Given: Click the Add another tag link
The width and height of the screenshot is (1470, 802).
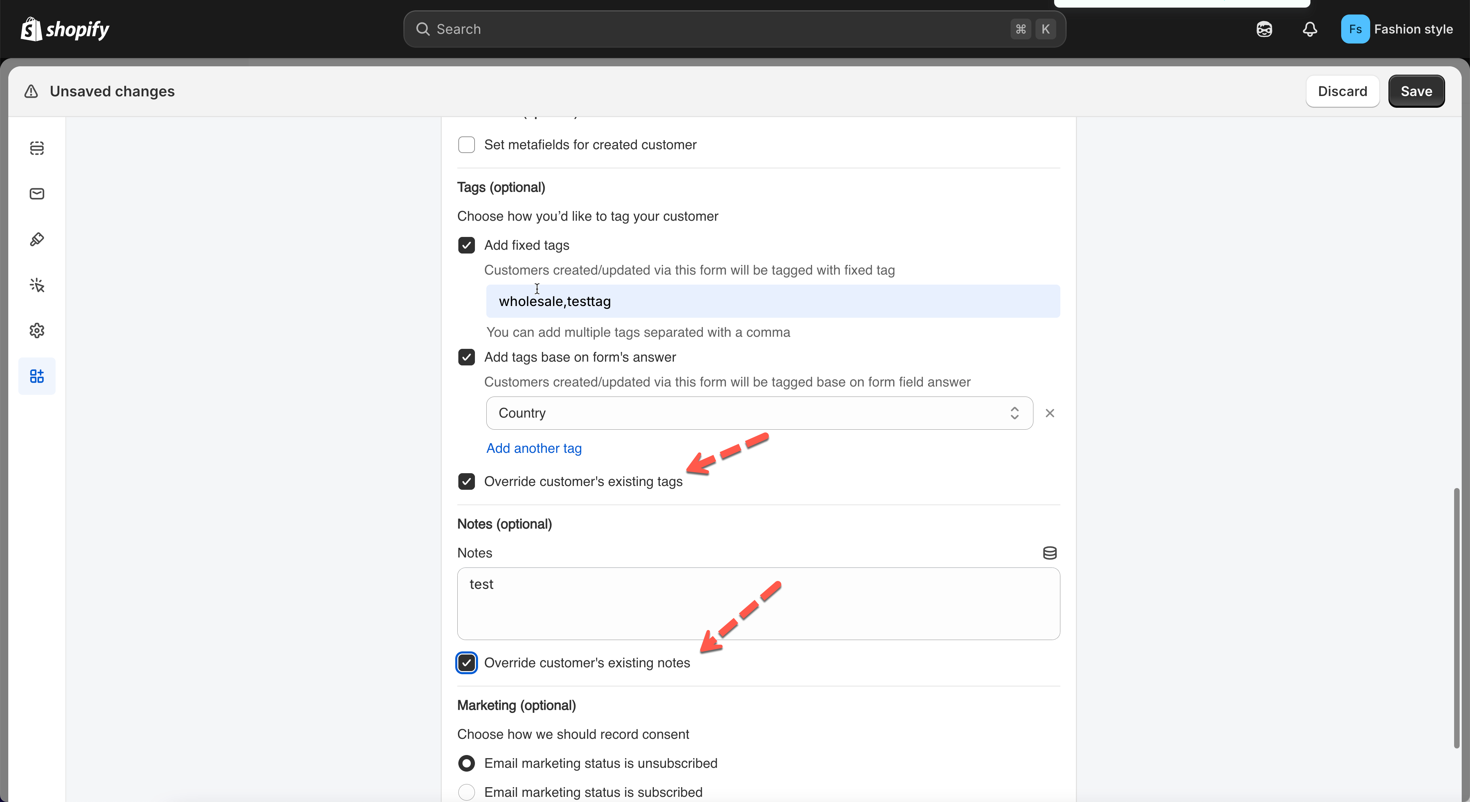Looking at the screenshot, I should (534, 449).
